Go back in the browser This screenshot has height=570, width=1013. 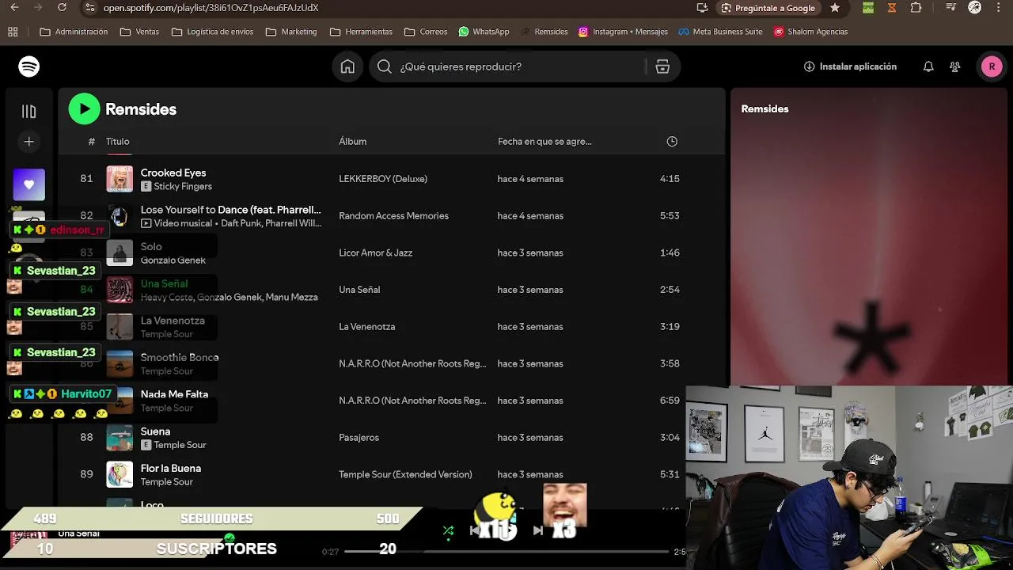tap(14, 8)
